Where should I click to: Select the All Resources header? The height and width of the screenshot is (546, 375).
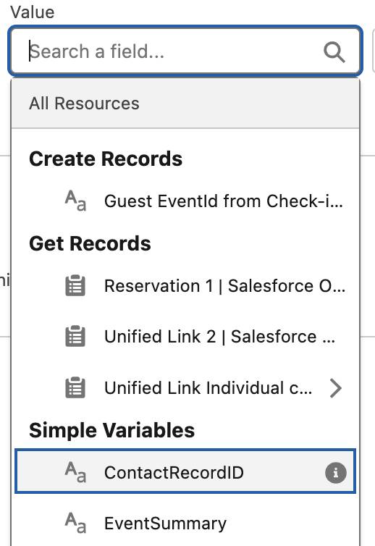coord(185,104)
